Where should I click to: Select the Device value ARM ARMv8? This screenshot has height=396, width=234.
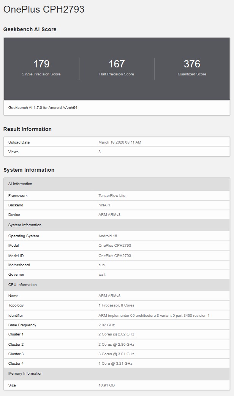109,215
